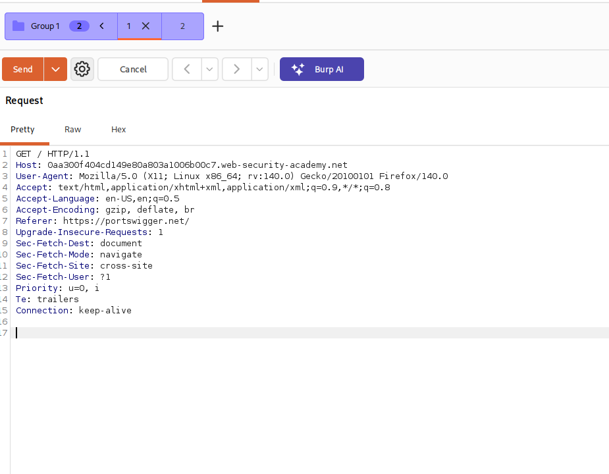
Task: Cancel the pending request
Action: pos(133,69)
